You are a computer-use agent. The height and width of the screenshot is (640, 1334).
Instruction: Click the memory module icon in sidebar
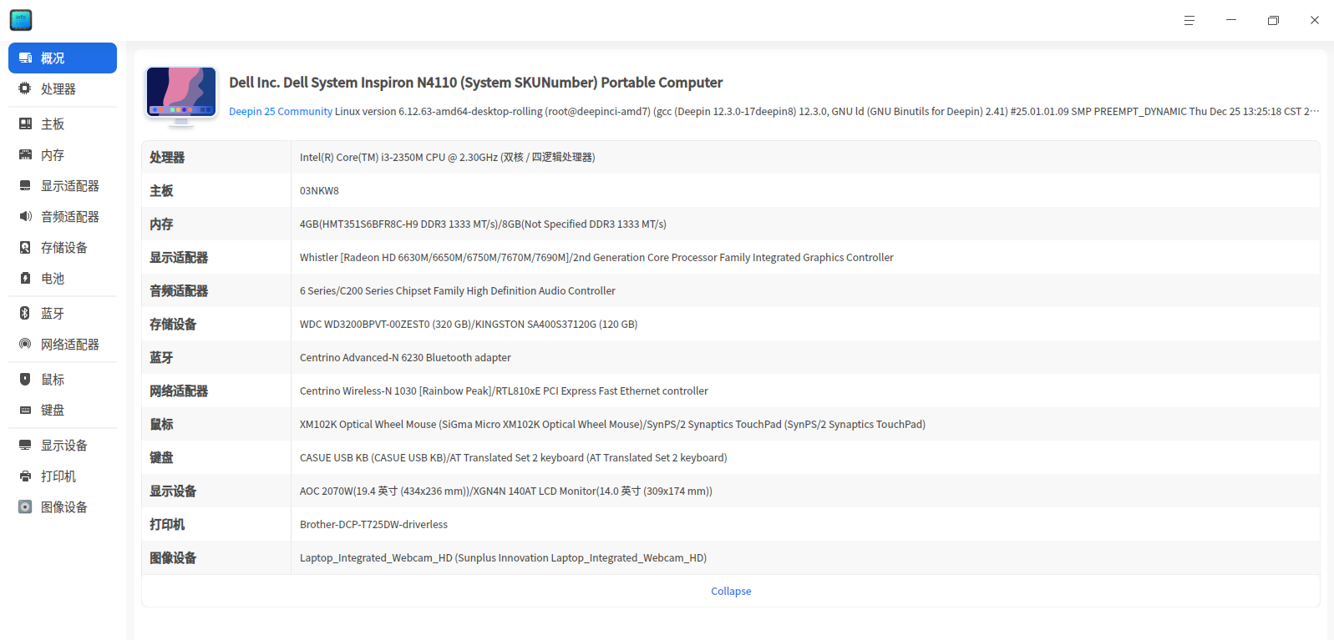pos(25,154)
